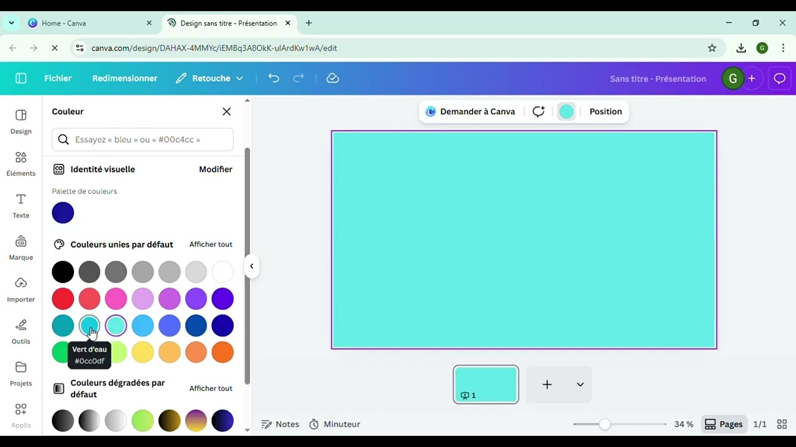Switch to the Home - Canva browser tab

click(x=90, y=23)
